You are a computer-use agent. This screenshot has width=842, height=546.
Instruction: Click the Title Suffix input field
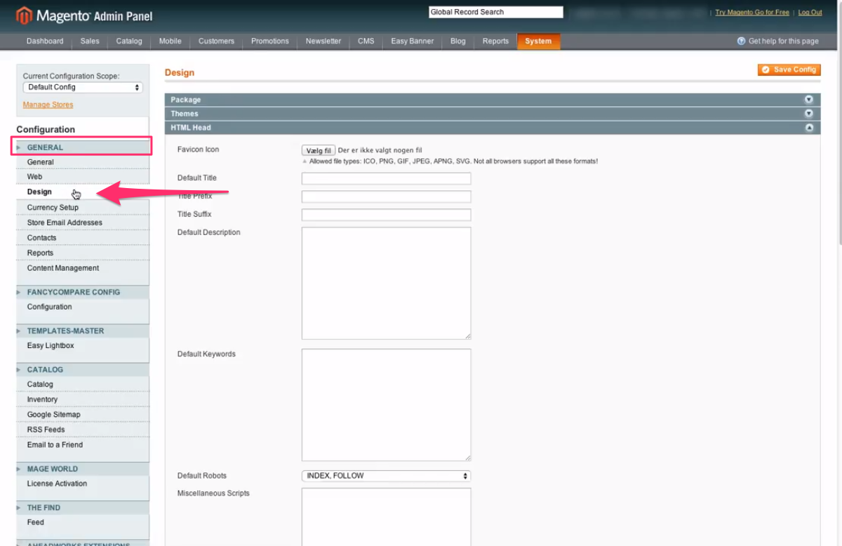tap(386, 215)
